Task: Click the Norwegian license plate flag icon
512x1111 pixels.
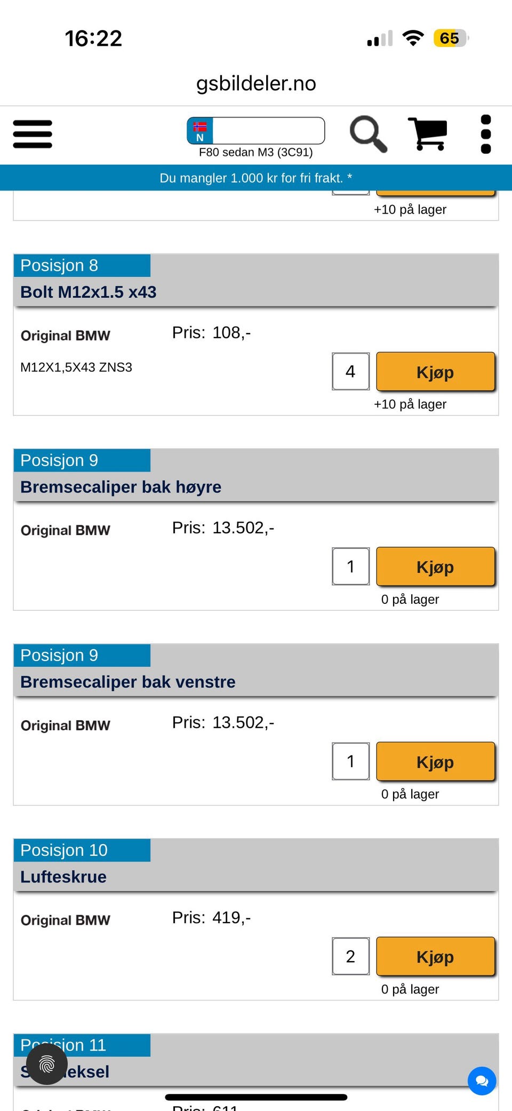Action: 201,130
